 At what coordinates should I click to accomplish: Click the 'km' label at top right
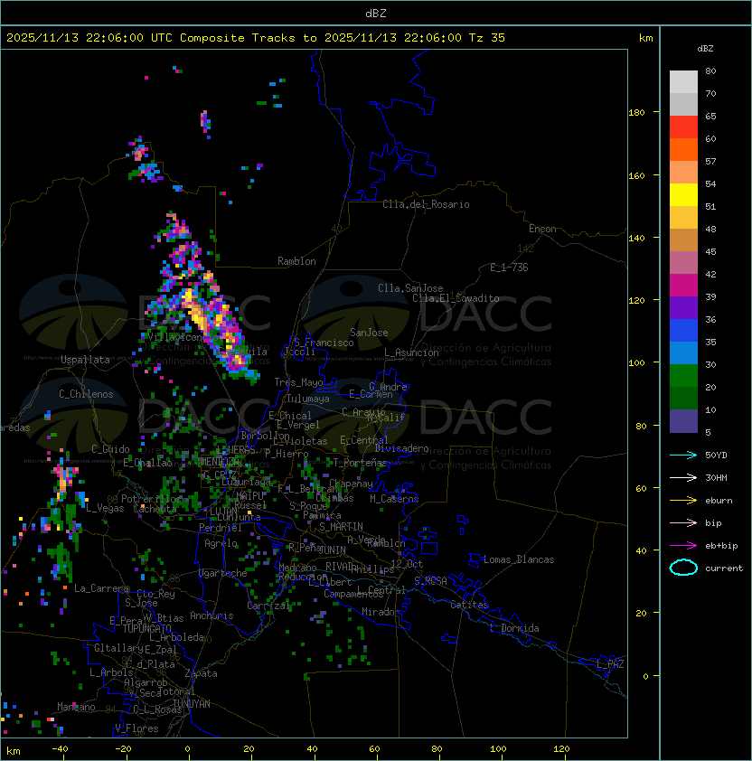(645, 38)
